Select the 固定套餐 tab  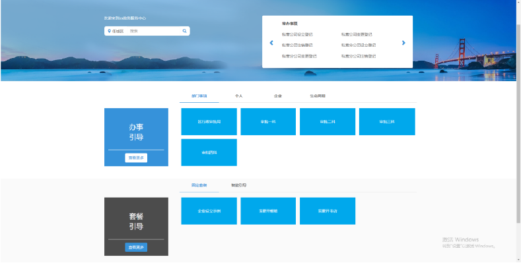(x=199, y=185)
